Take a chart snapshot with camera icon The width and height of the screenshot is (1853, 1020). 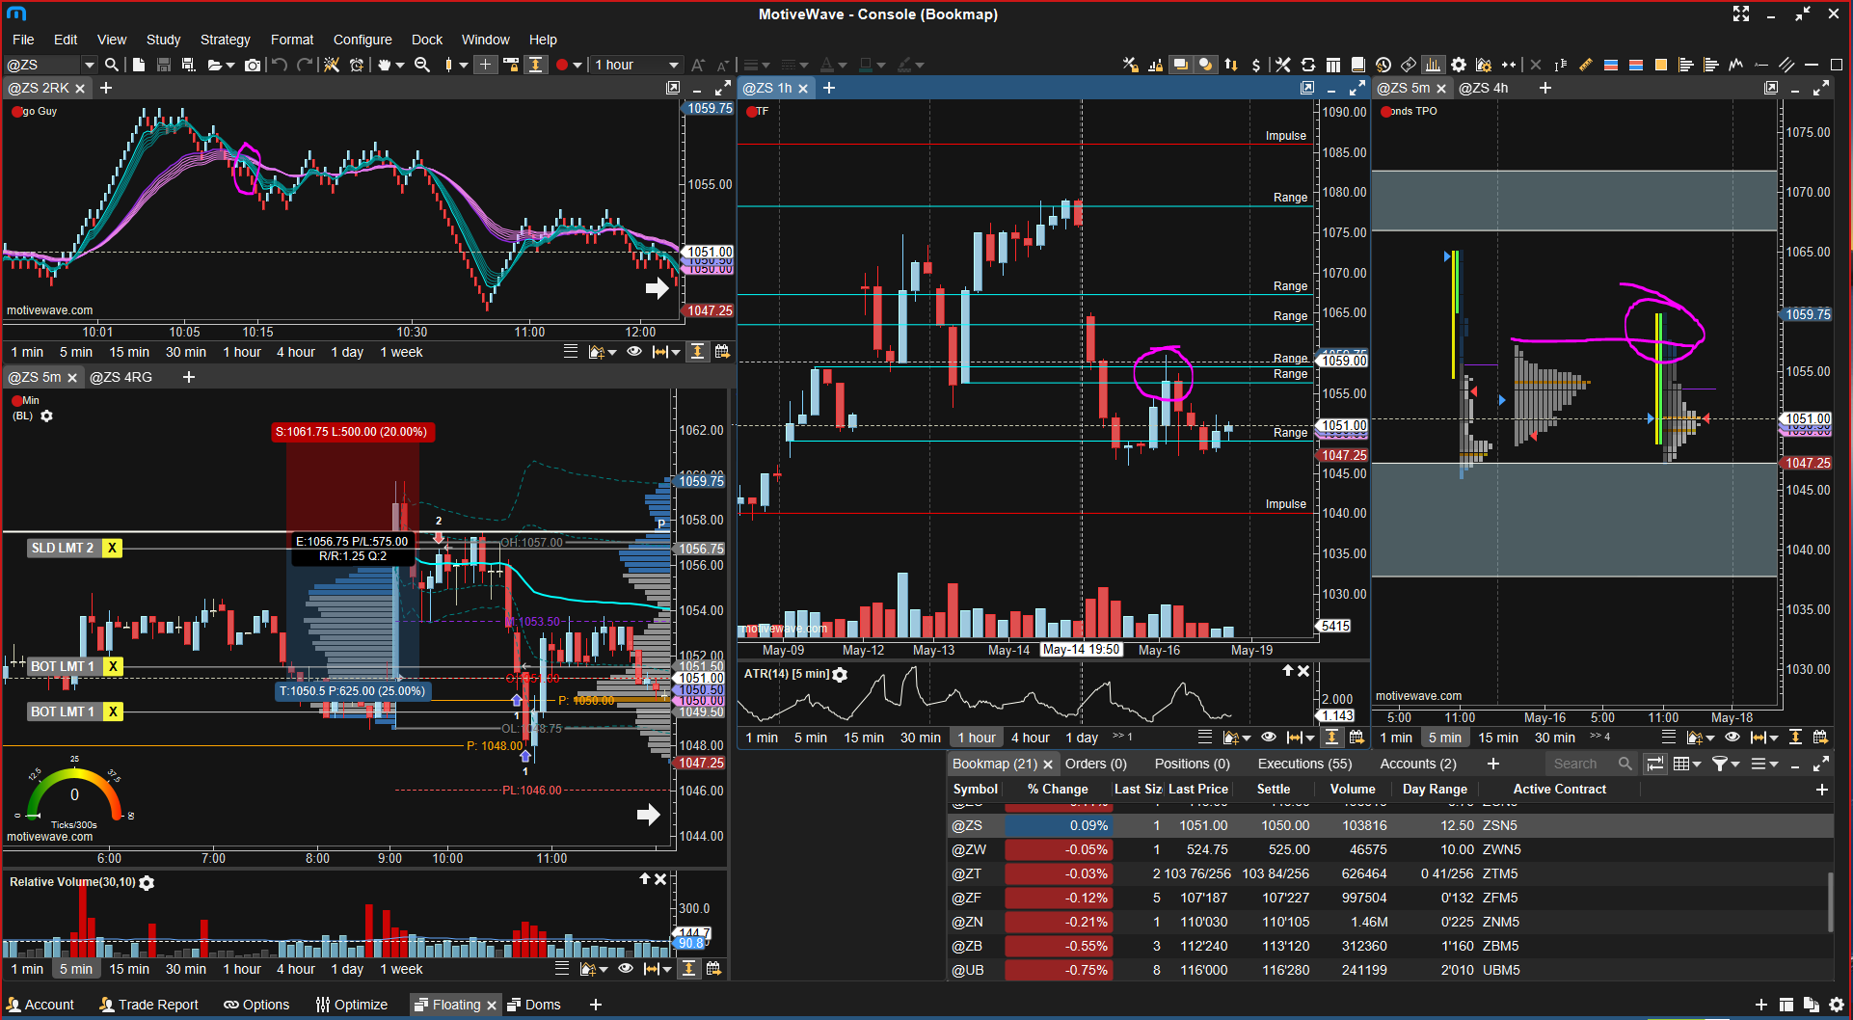pos(253,65)
